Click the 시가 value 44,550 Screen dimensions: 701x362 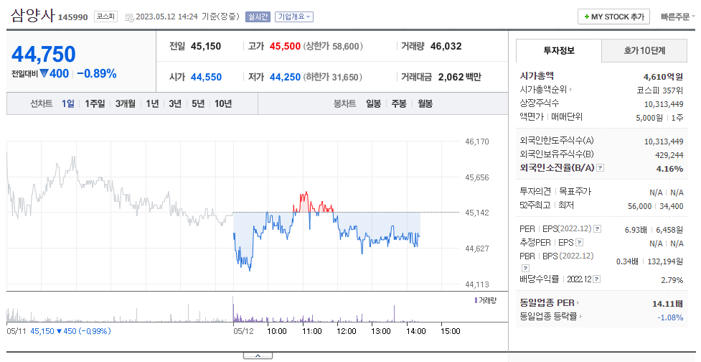click(206, 77)
